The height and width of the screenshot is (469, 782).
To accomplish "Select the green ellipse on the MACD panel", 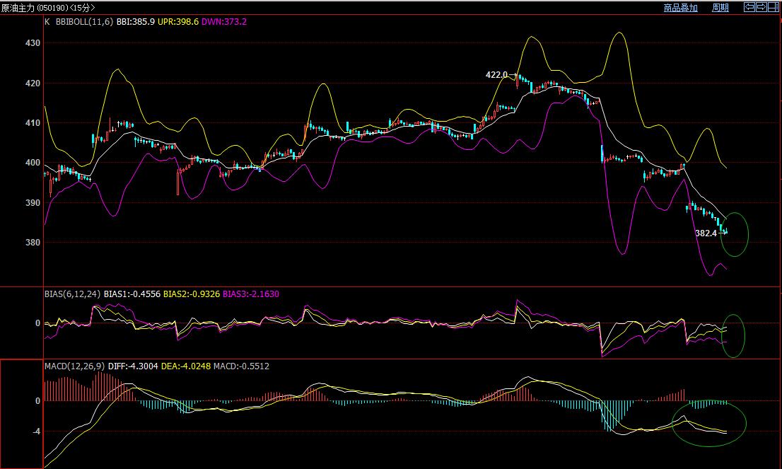I will (708, 424).
